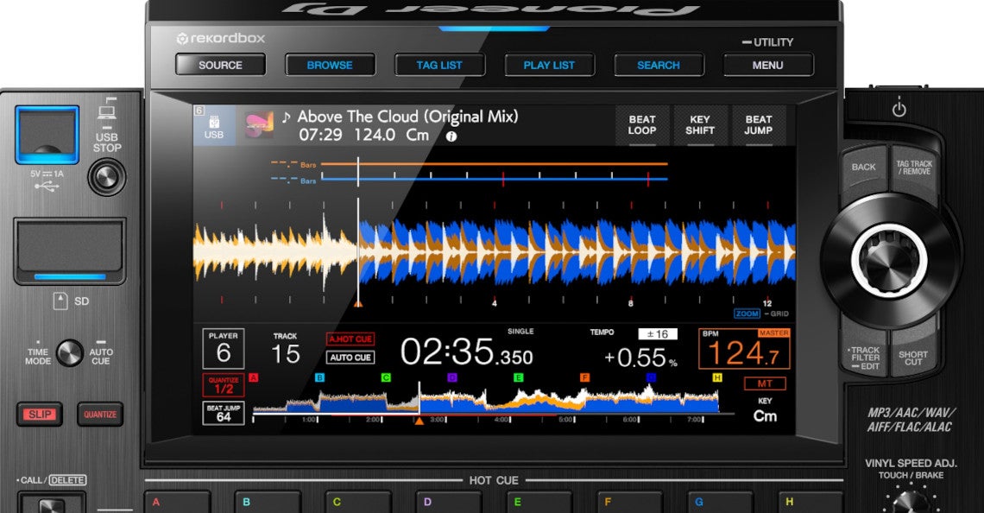984x513 pixels.
Task: Jump to hot cue marker D on overview
Action: [x=451, y=377]
